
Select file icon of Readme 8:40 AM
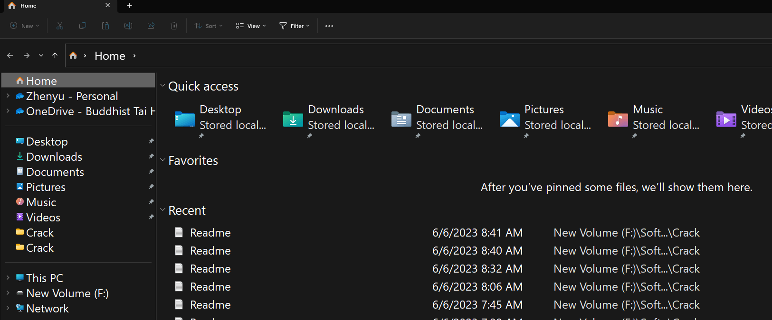tap(179, 250)
